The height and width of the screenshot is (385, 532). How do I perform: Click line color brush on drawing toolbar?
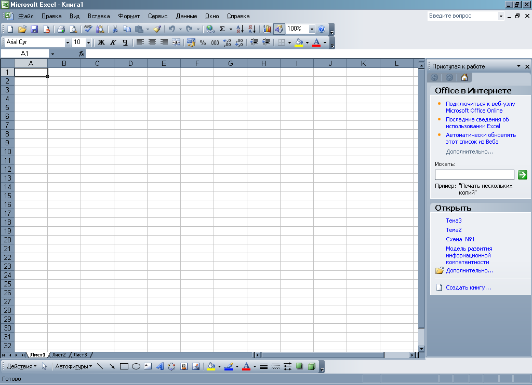(229, 366)
